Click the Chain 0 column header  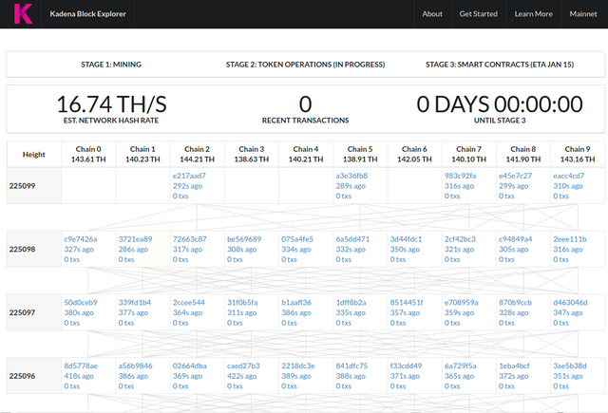88,154
